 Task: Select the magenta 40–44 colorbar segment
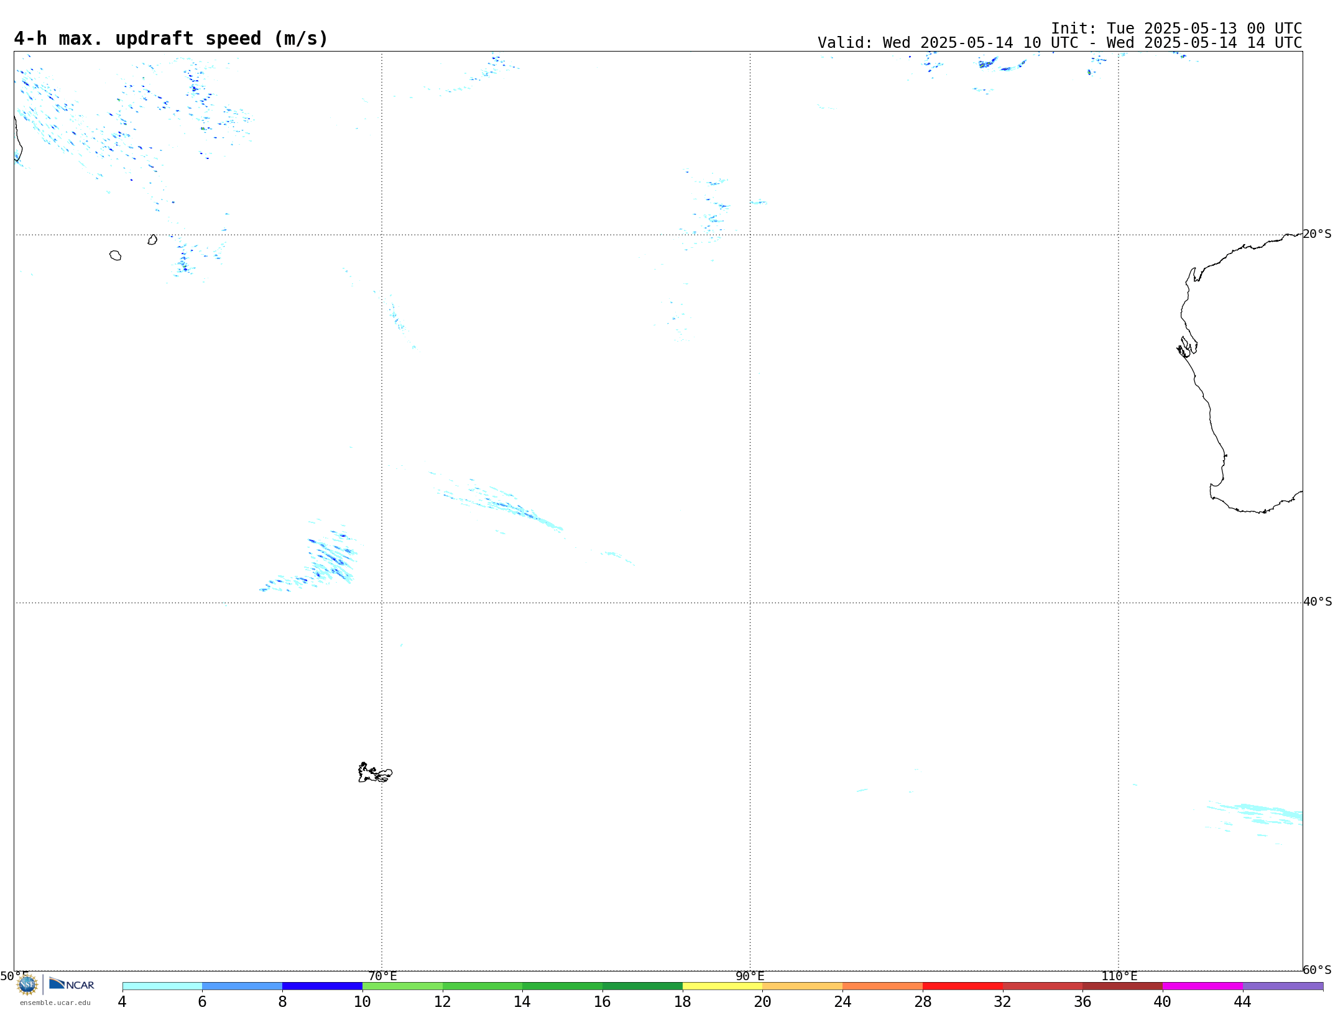(1202, 986)
